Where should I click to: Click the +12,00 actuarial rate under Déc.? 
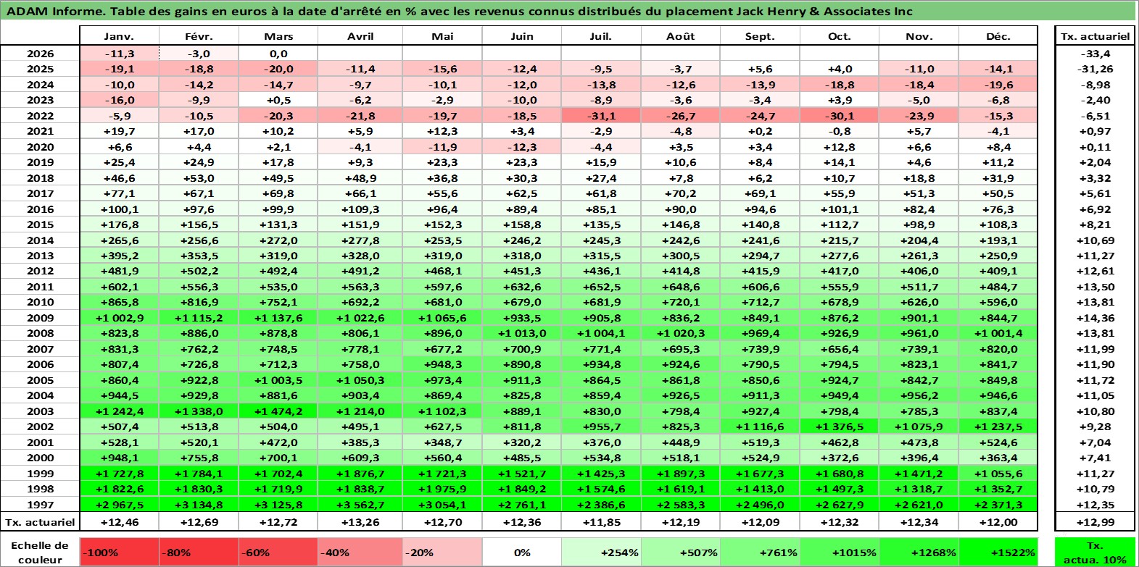(998, 522)
